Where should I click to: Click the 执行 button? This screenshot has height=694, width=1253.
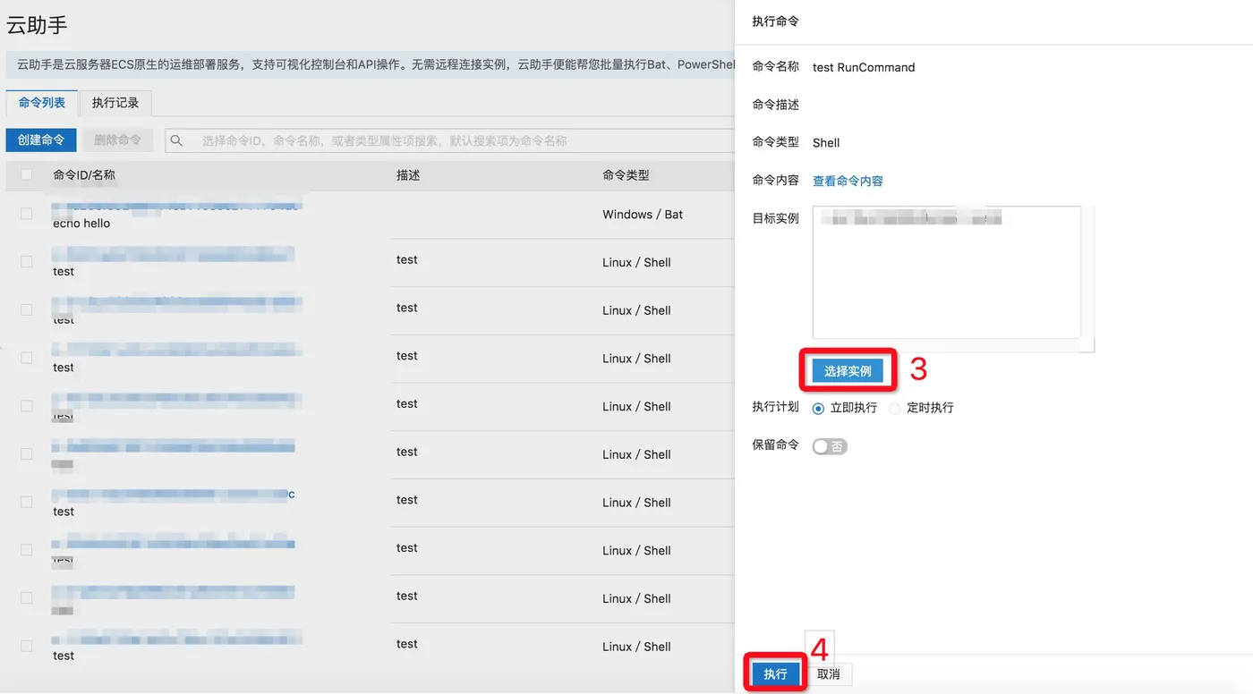click(x=775, y=674)
